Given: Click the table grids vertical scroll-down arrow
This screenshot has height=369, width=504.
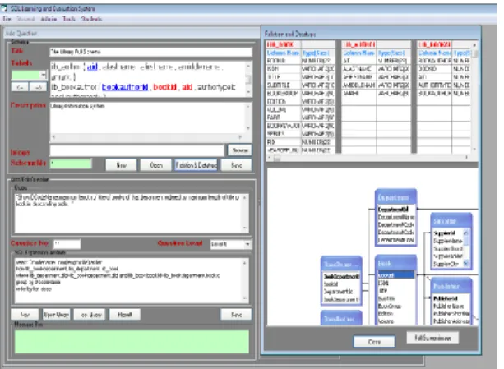Looking at the screenshot, I should 474,150.
